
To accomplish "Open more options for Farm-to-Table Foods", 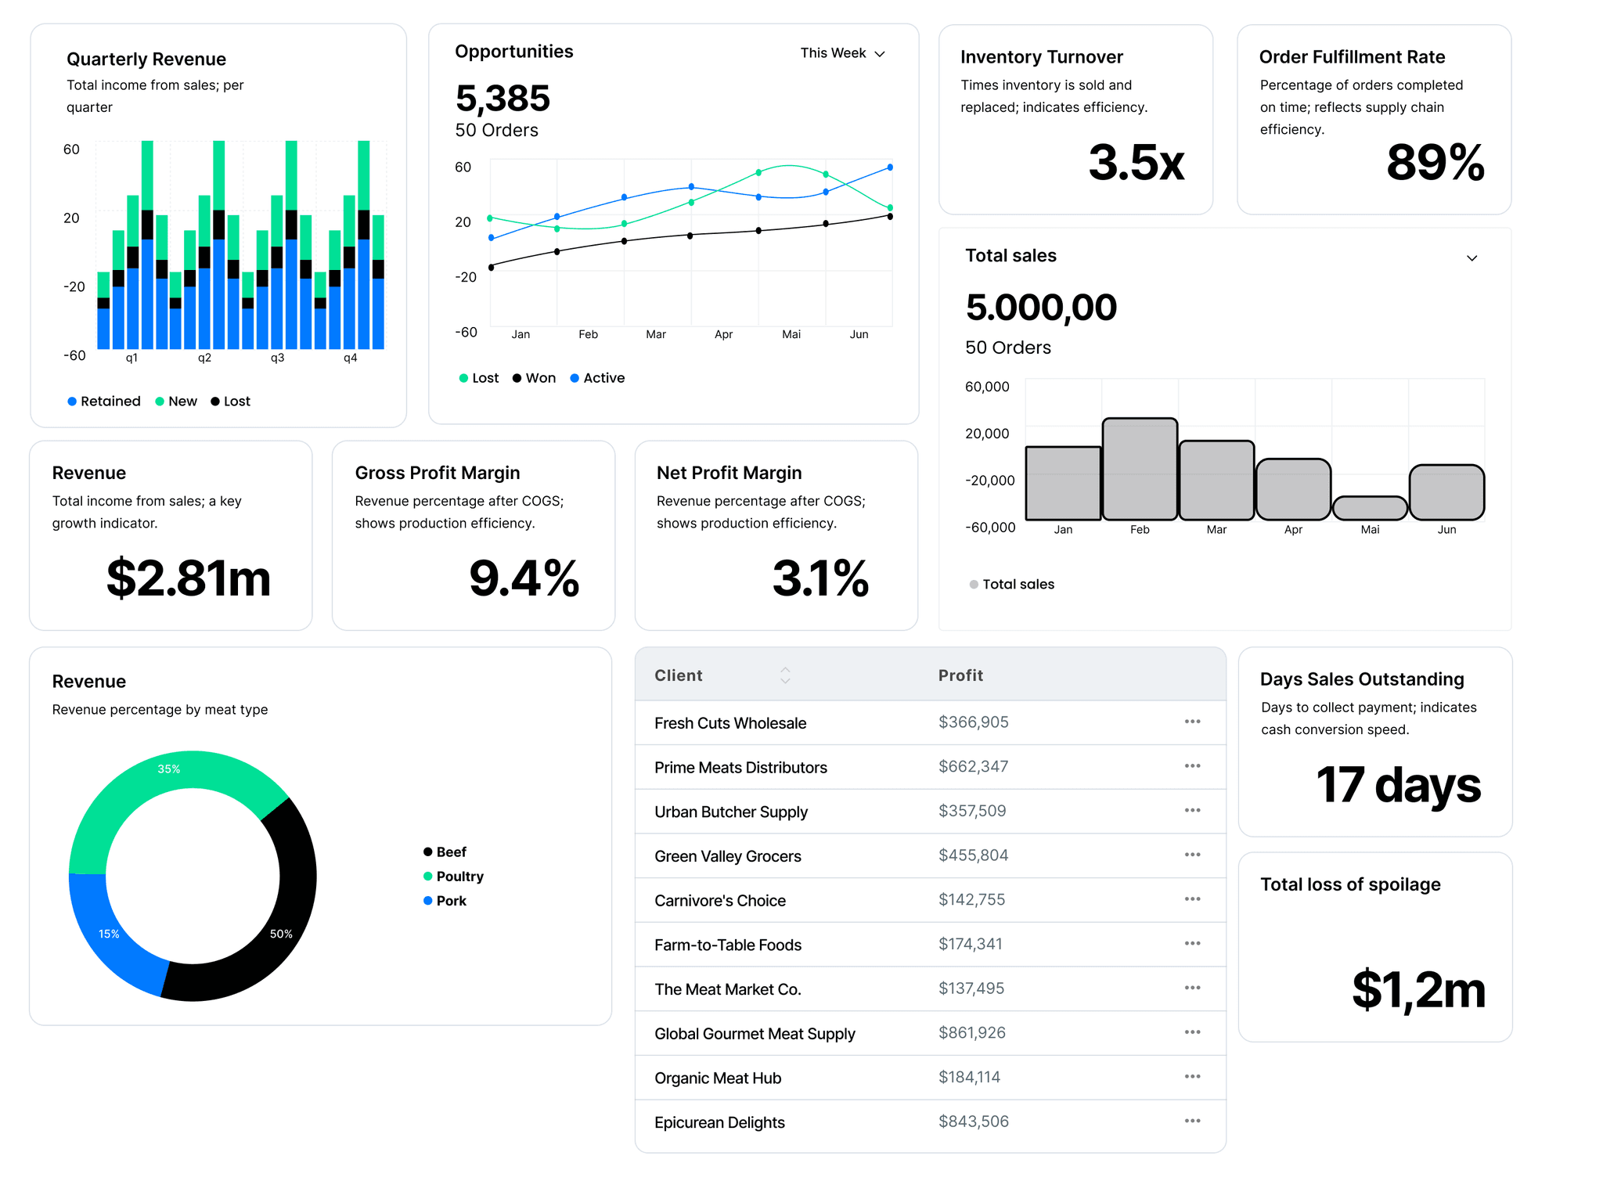I will pyautogui.click(x=1192, y=944).
